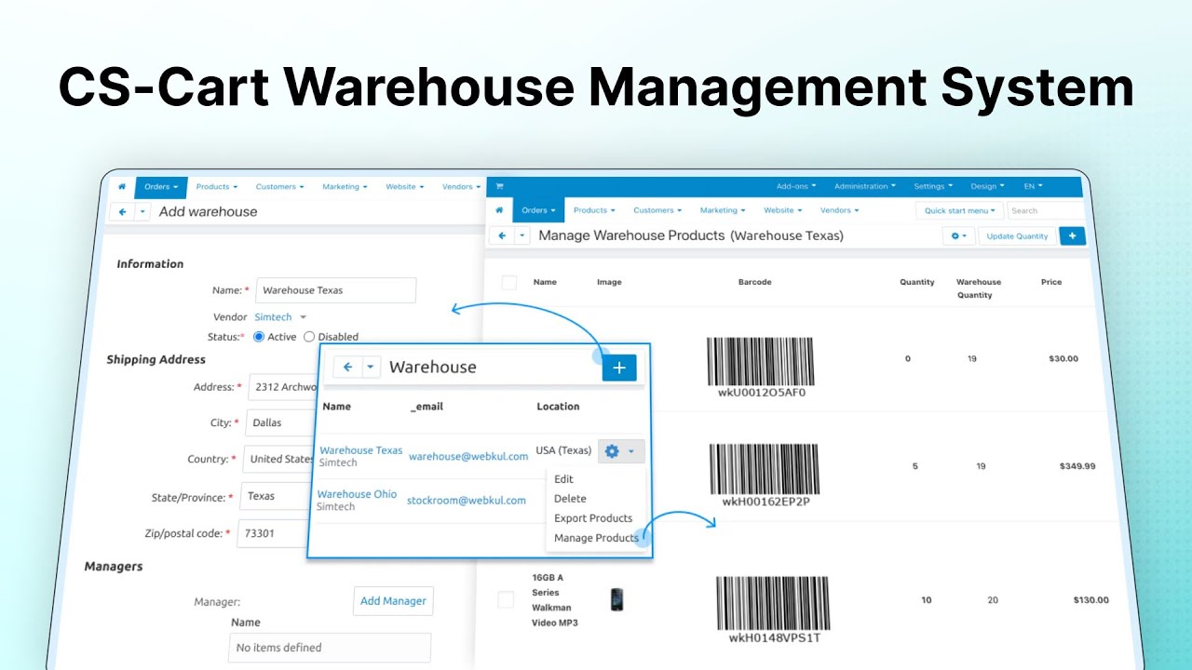Open the Warehouse Ohio link
The height and width of the screenshot is (670, 1192).
[x=358, y=494]
